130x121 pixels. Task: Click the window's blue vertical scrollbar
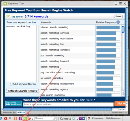click(x=127, y=54)
